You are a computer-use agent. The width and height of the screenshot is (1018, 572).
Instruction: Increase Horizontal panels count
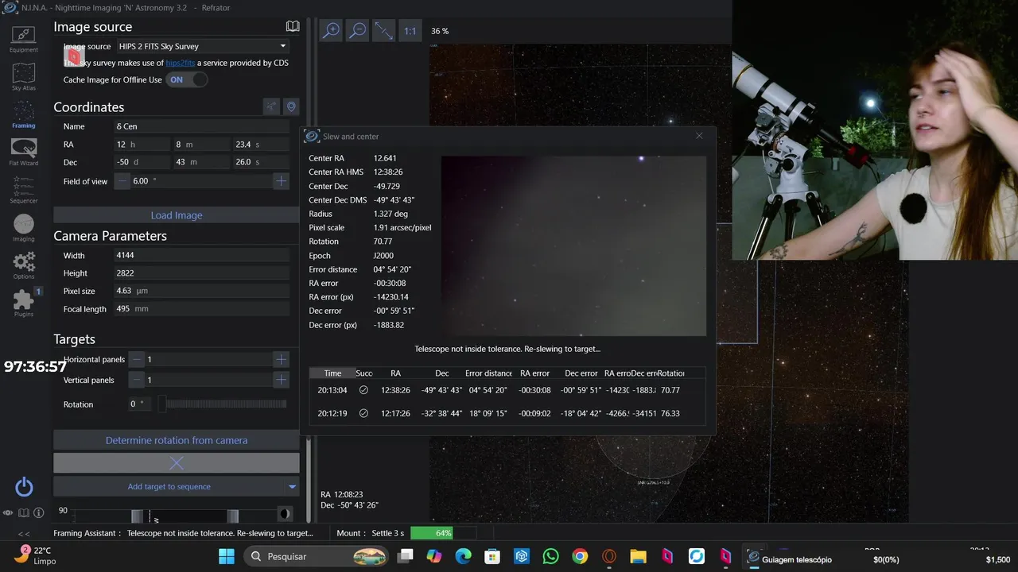click(x=281, y=359)
